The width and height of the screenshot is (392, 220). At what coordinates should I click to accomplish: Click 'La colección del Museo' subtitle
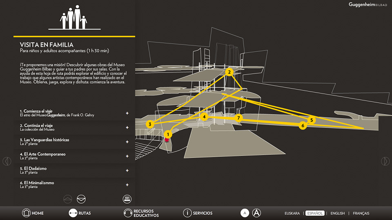(37, 130)
